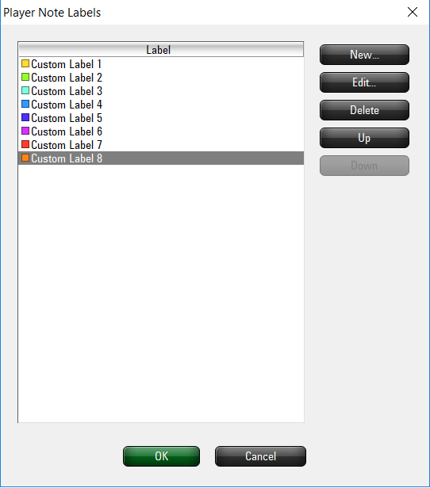Image resolution: width=430 pixels, height=488 pixels.
Task: Create a new label with New...
Action: point(364,55)
